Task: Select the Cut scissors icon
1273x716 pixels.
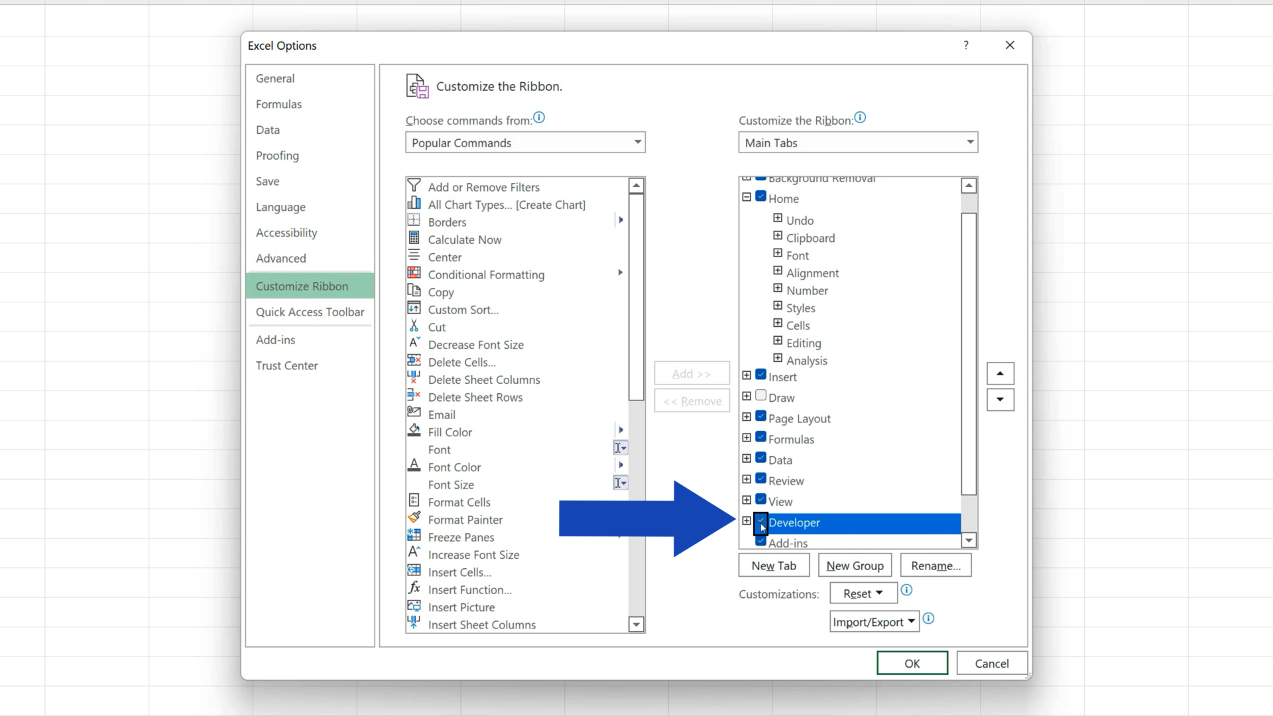Action: tap(414, 326)
